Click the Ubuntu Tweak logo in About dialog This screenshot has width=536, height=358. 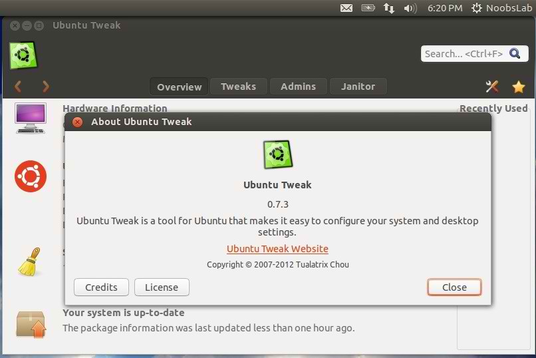coord(278,154)
